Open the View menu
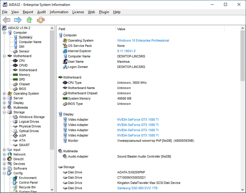 (15, 12)
